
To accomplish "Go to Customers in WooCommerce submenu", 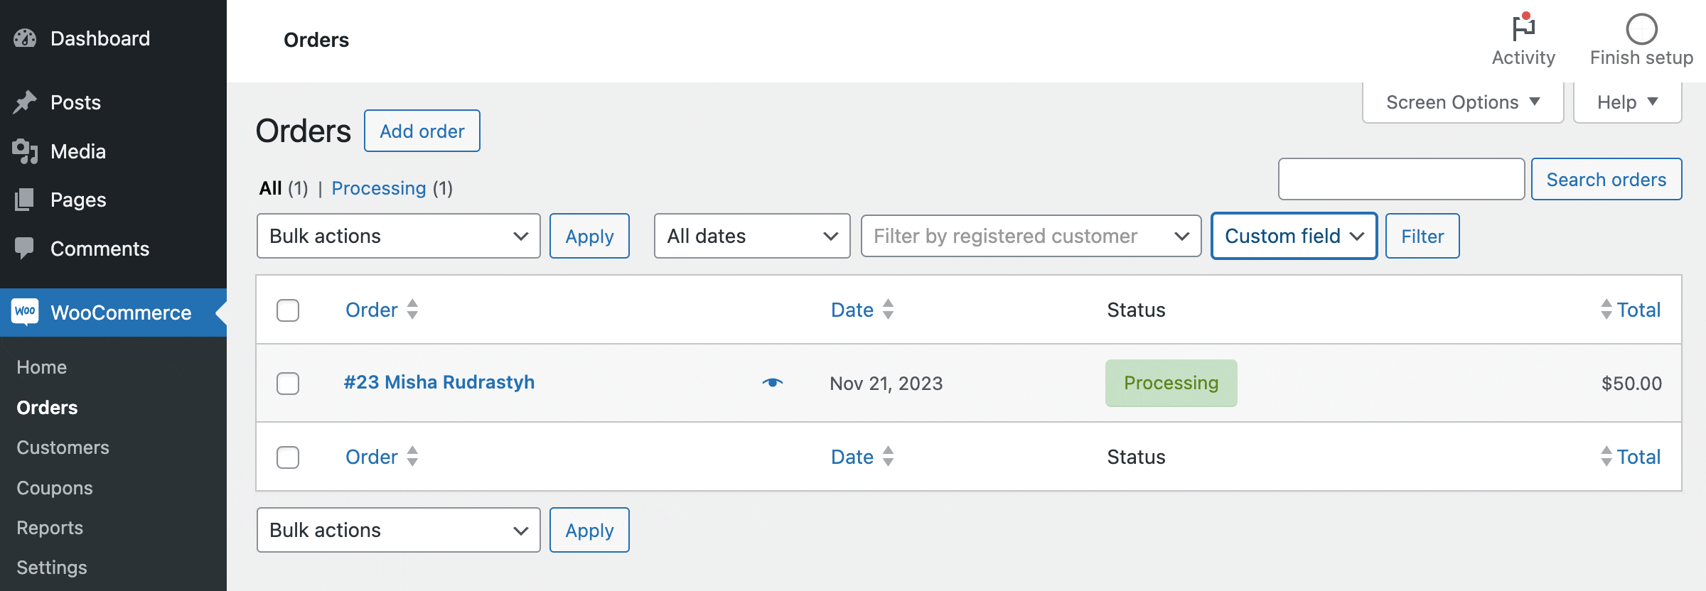I will 63,448.
